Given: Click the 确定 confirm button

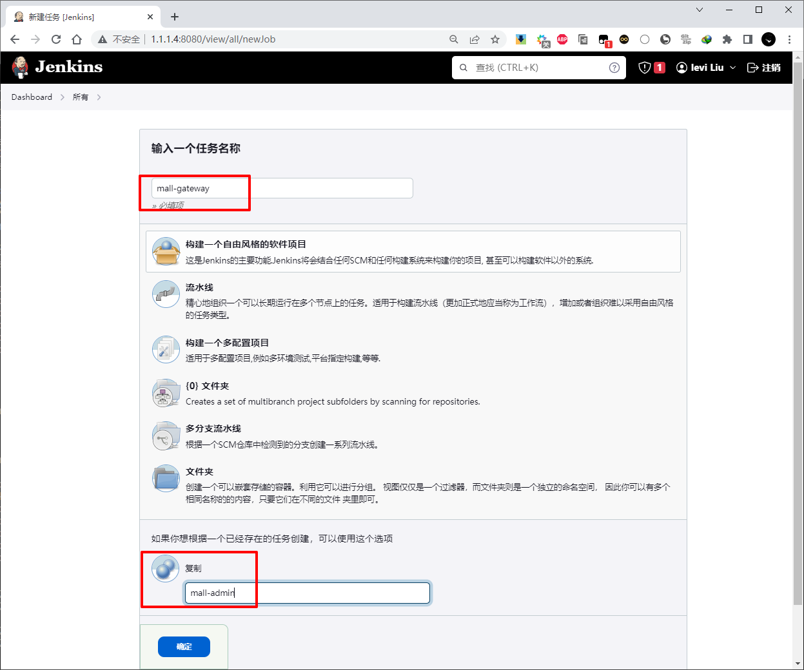Looking at the screenshot, I should point(184,647).
